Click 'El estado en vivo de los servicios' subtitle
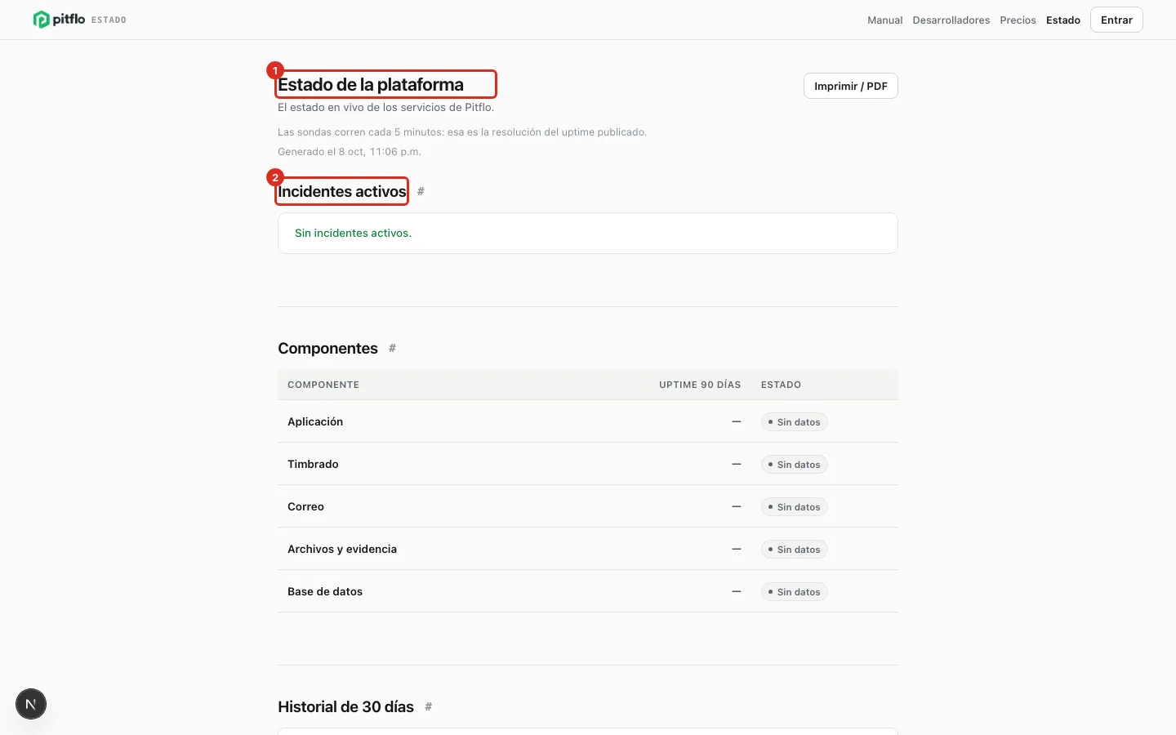This screenshot has width=1176, height=735. (x=385, y=107)
